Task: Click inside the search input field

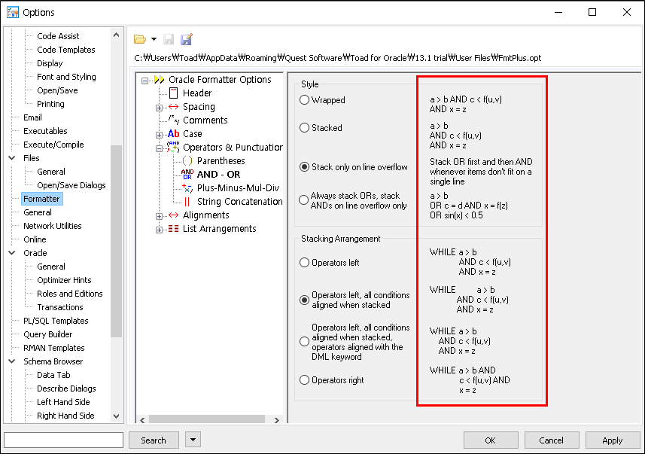Action: [63, 440]
